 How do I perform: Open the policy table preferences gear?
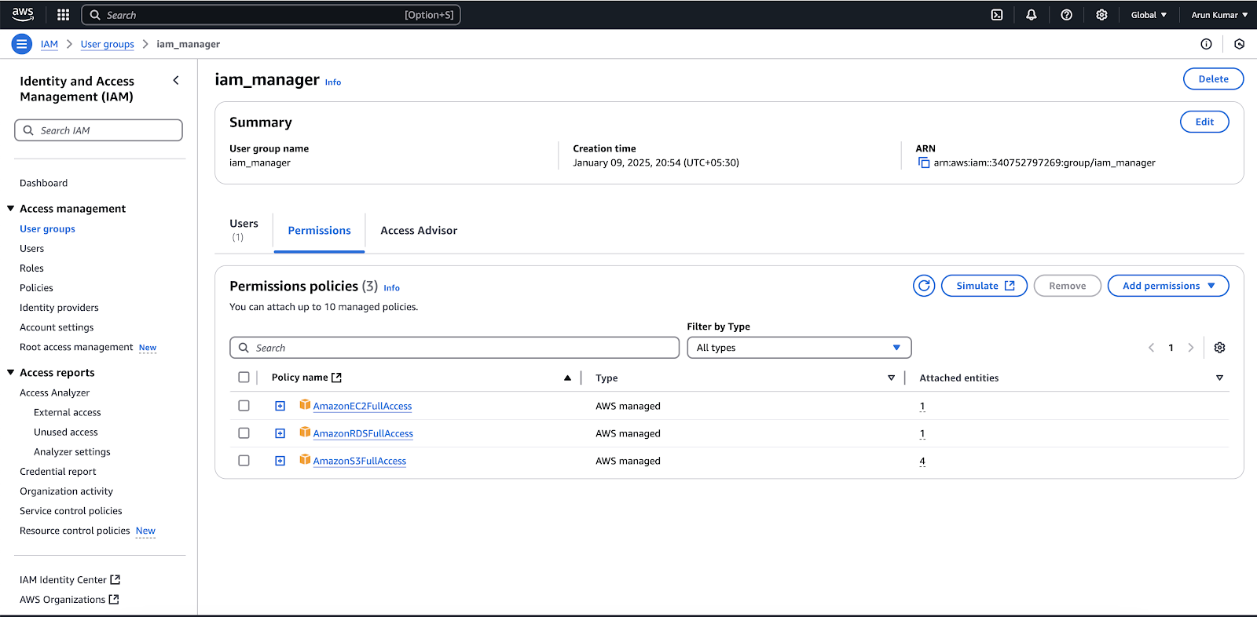tap(1219, 348)
